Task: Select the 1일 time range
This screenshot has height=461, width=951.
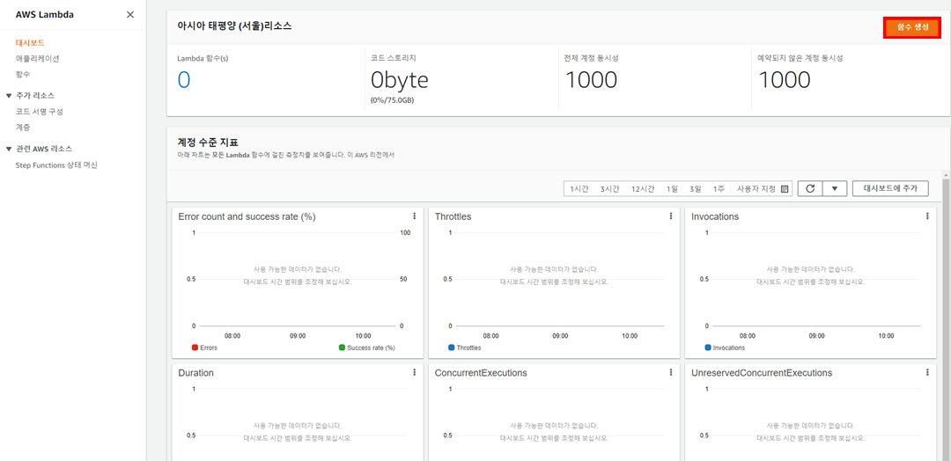Action: (672, 189)
